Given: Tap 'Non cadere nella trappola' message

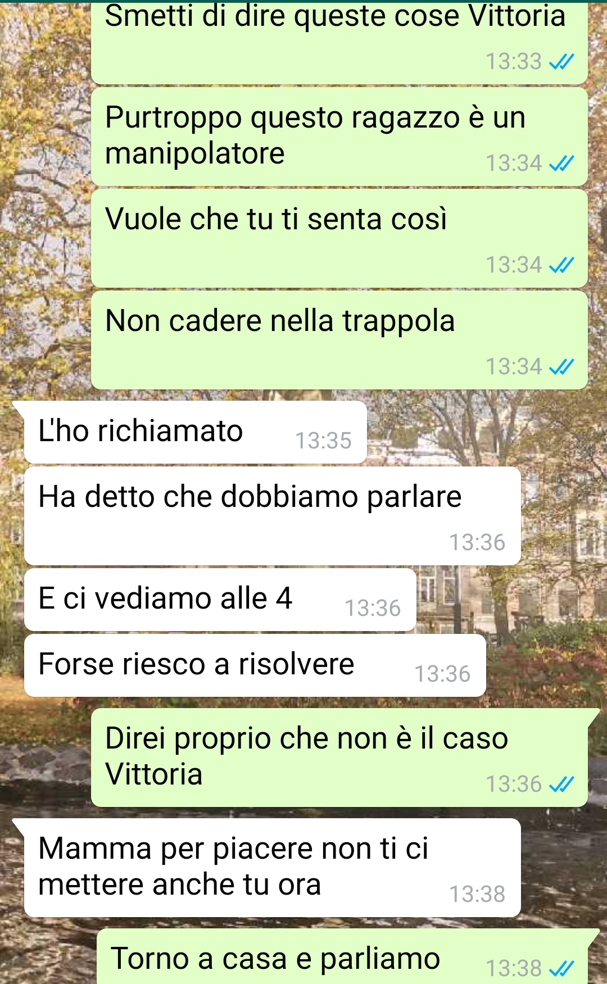Looking at the screenshot, I should pos(339,340).
